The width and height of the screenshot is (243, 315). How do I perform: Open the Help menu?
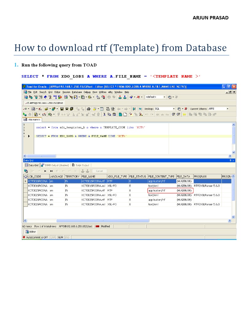click(x=127, y=92)
